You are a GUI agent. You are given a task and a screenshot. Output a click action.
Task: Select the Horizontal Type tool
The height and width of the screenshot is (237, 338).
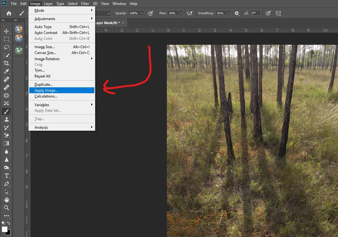tap(6, 175)
